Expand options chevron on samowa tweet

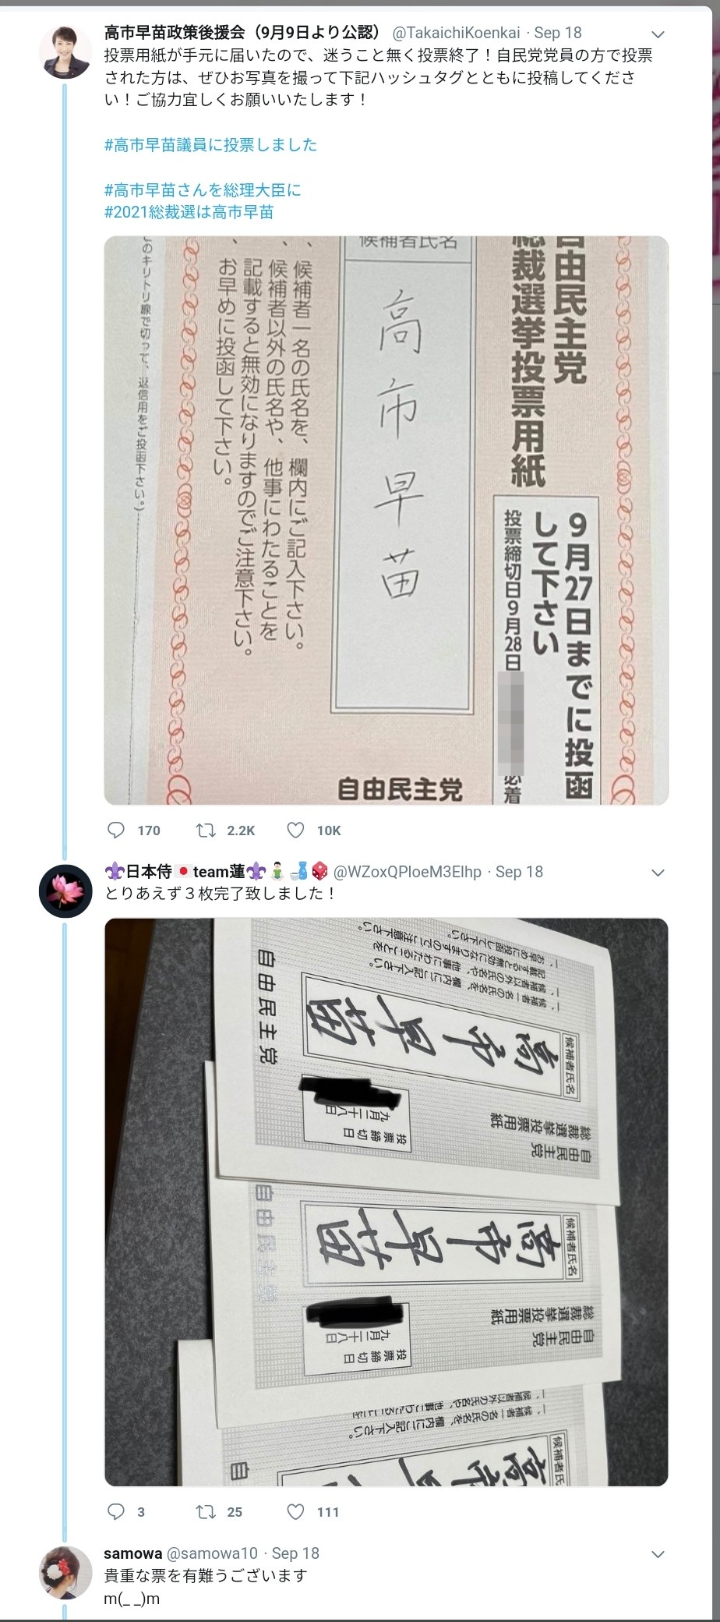click(x=658, y=1554)
